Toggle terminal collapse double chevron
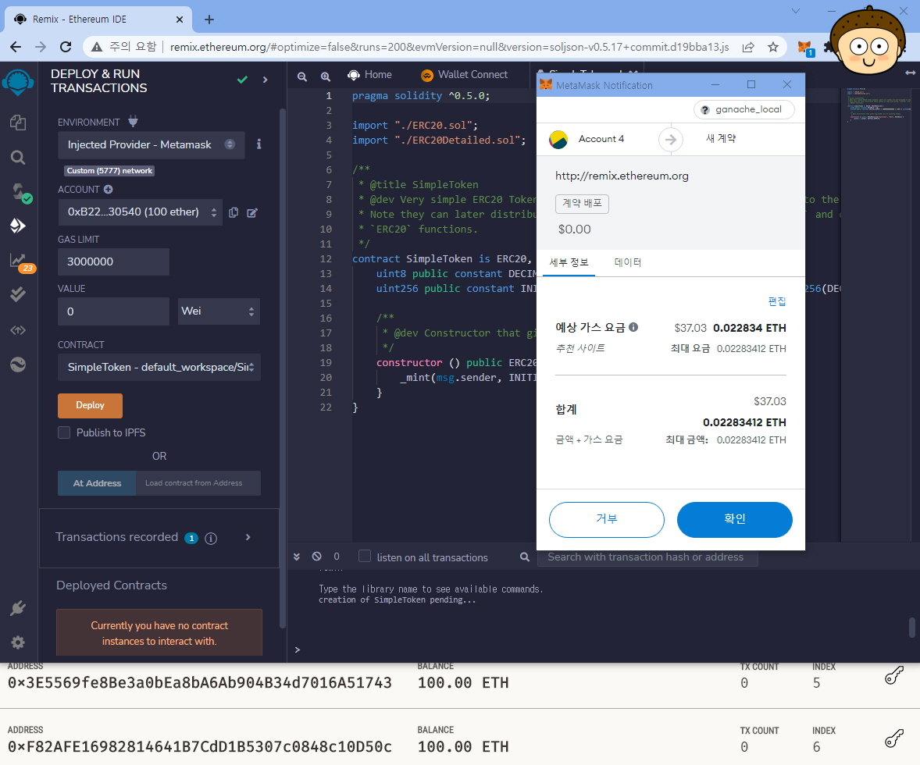The height and width of the screenshot is (765, 920). tap(297, 556)
